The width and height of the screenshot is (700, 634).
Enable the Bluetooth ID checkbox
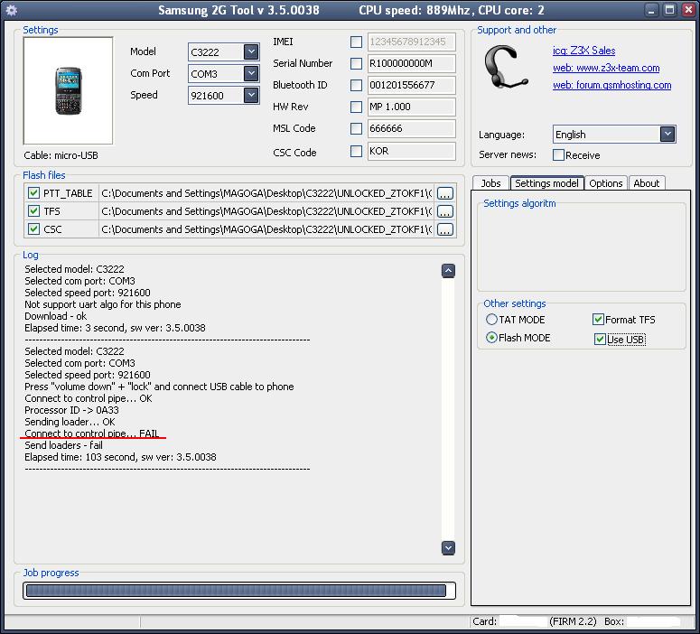coord(356,85)
